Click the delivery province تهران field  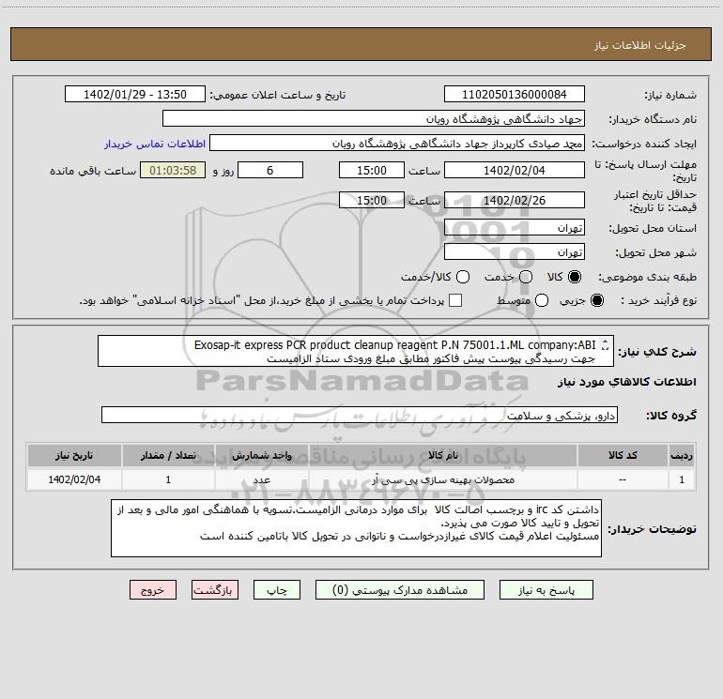pos(515,228)
